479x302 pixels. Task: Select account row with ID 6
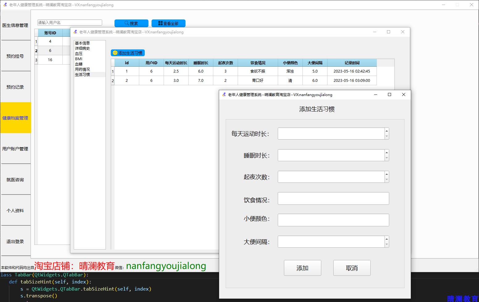(50, 51)
